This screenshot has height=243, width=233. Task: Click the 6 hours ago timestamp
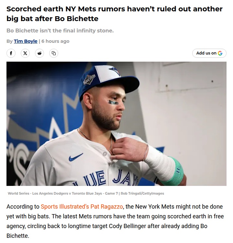point(55,41)
